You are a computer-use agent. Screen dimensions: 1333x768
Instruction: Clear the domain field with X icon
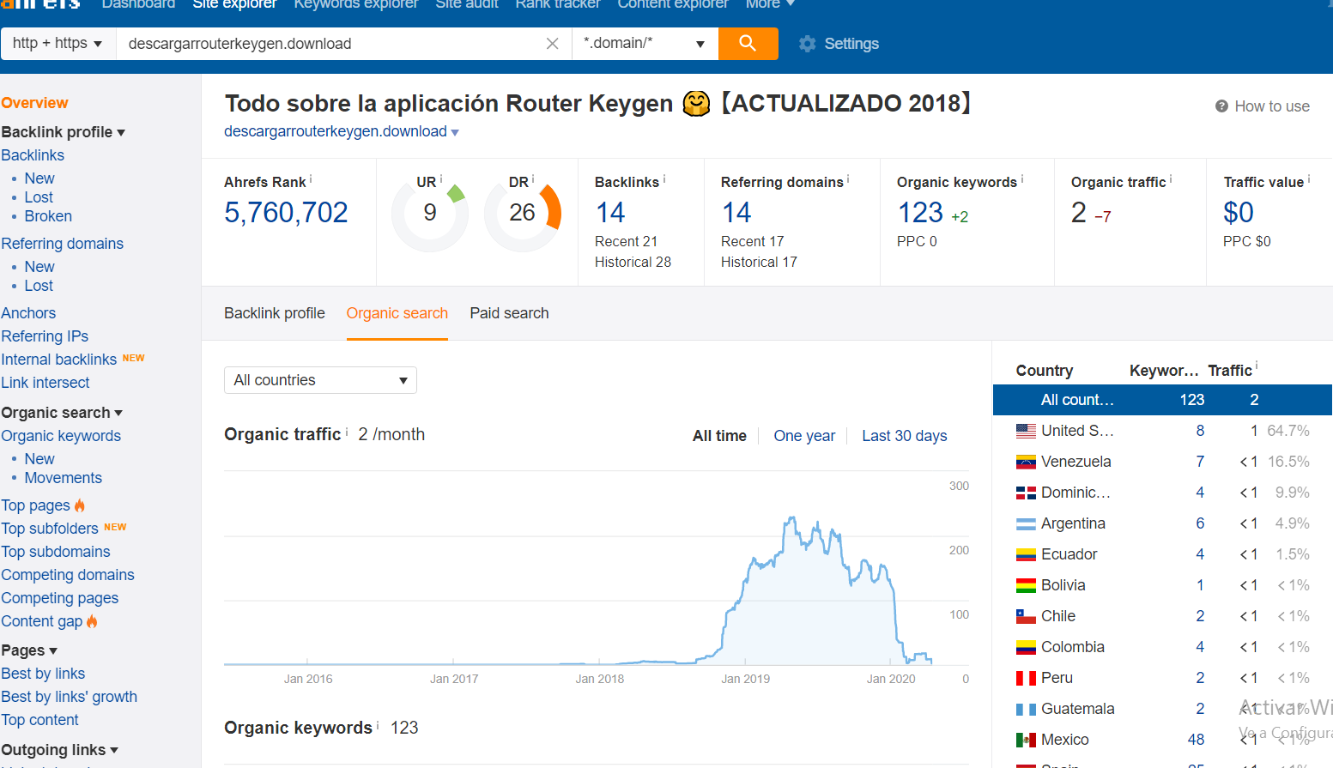pyautogui.click(x=553, y=44)
